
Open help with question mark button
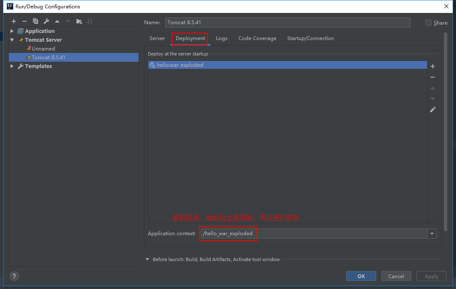14,276
